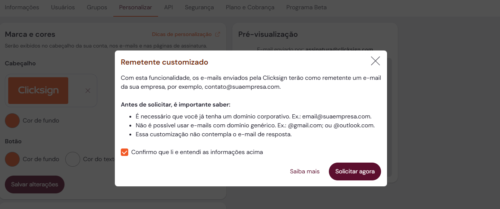This screenshot has width=500, height=209.
Task: Remove the Clicksign header logo with X icon
Action: [x=88, y=91]
